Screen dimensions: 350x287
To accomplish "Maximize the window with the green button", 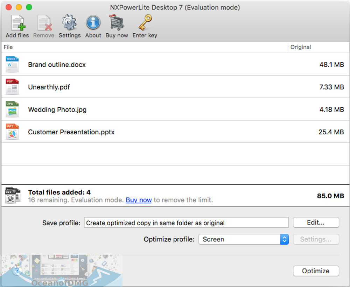I will 29,7.
